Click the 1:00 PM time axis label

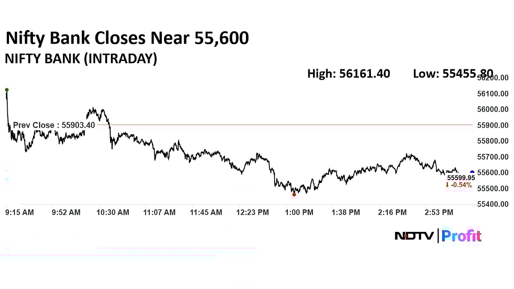coord(299,212)
